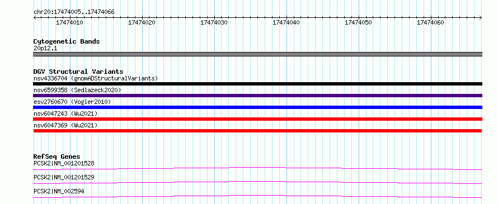
Task: Open the nsv6599358 Sedlazeck2020 variant label
Action: [x=77, y=90]
